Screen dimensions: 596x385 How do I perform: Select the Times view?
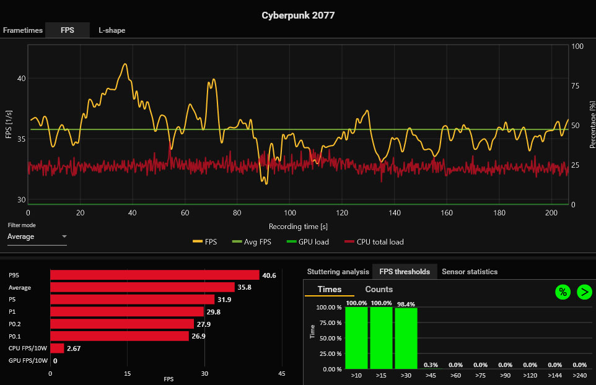click(x=329, y=290)
